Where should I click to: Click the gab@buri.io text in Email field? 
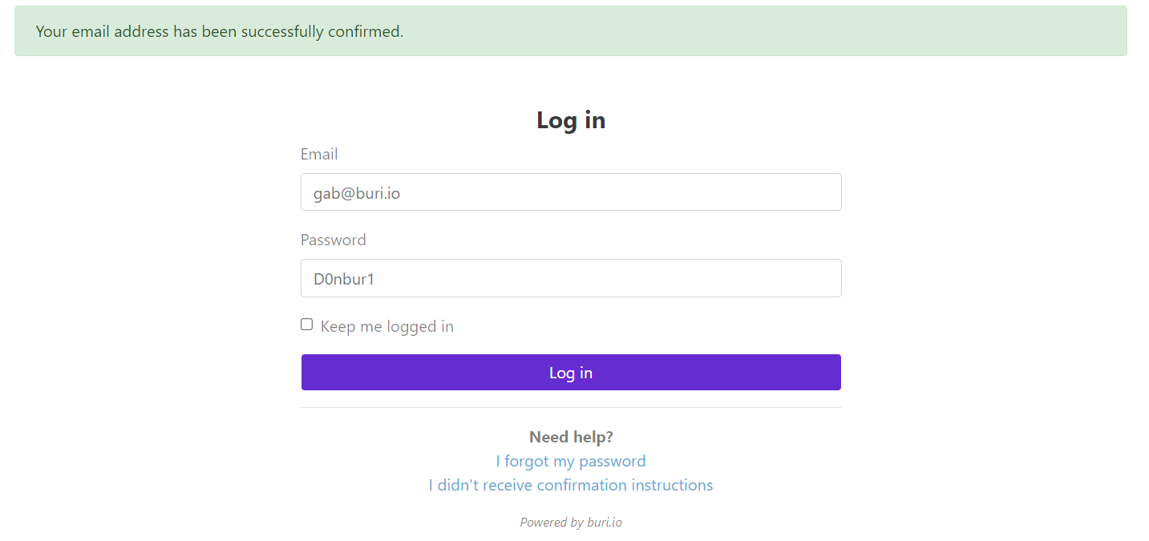pyautogui.click(x=356, y=193)
